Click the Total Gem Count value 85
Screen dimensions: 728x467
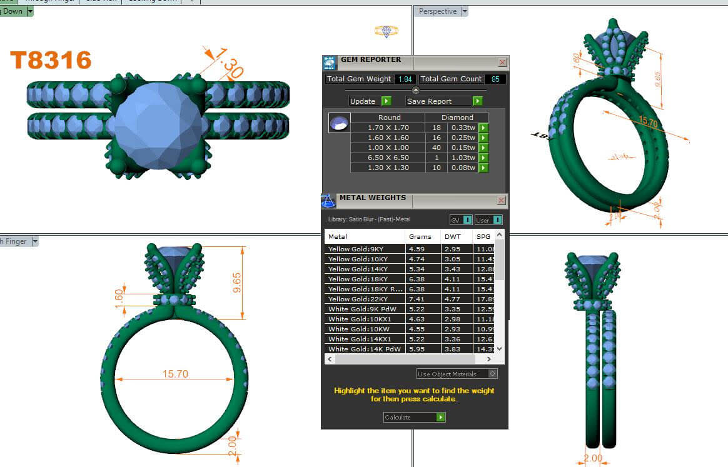point(495,79)
